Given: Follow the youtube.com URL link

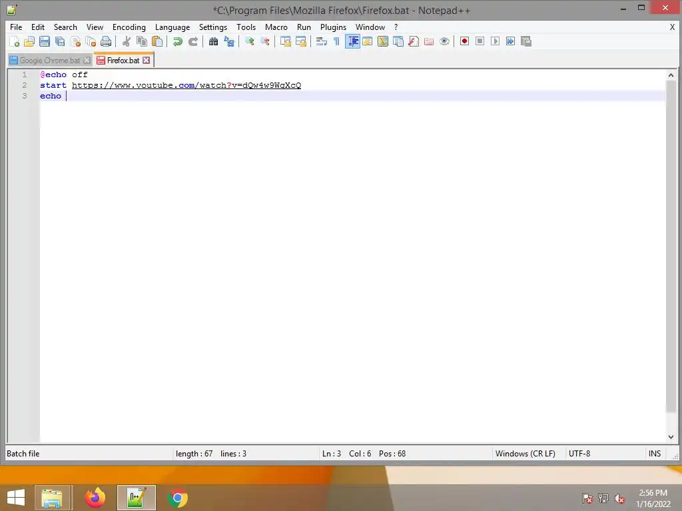Looking at the screenshot, I should click(186, 85).
